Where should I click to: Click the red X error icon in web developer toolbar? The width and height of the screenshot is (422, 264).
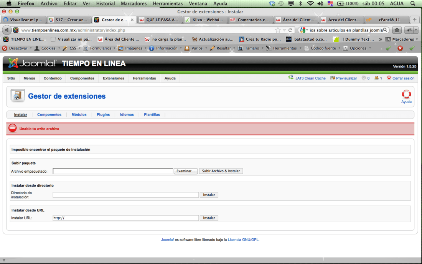coord(400,48)
